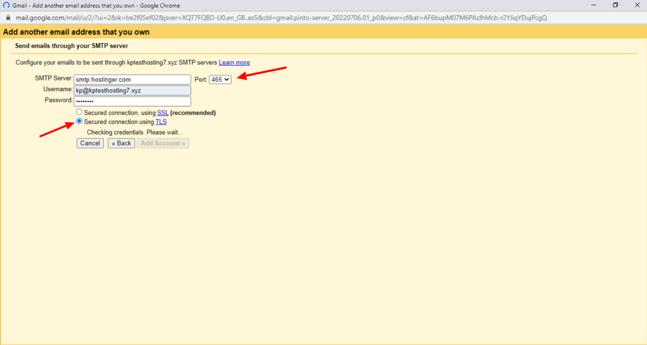Minimize the Chrome popup window
Image resolution: width=647 pixels, height=345 pixels.
593,5
